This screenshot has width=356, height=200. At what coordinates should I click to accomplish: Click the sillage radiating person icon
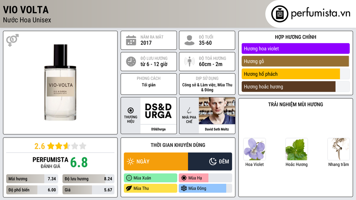tap(189, 61)
